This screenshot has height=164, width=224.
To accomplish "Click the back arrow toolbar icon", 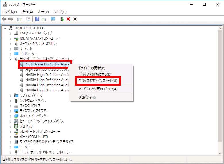I will click(x=4, y=19).
